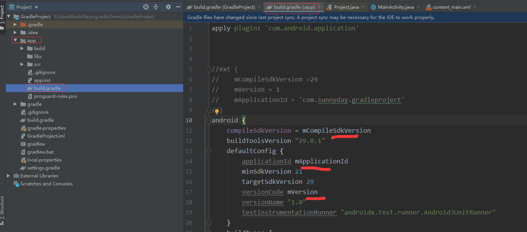This screenshot has height=232, width=527.
Task: Fold the defaultConfig block at line 13
Action: pos(209,151)
